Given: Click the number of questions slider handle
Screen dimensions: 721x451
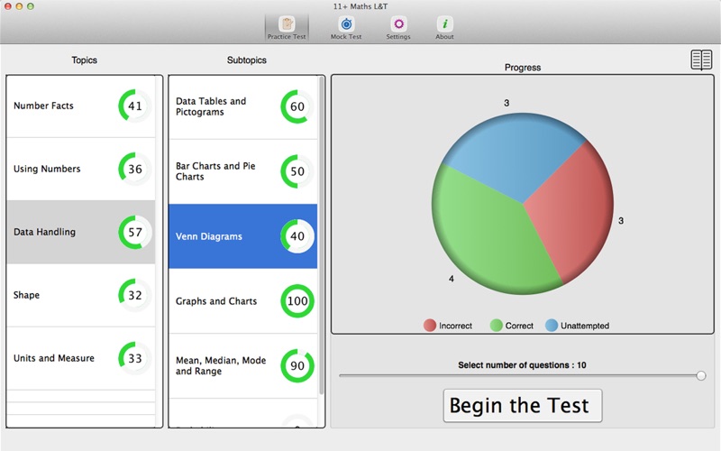Looking at the screenshot, I should tap(701, 376).
